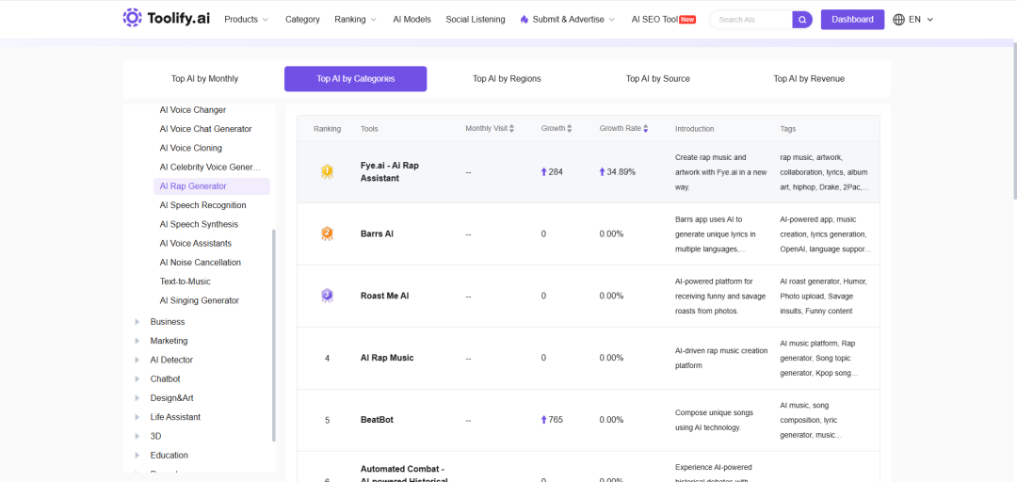
Task: Switch to Top AI by Revenue tab
Action: coord(809,78)
